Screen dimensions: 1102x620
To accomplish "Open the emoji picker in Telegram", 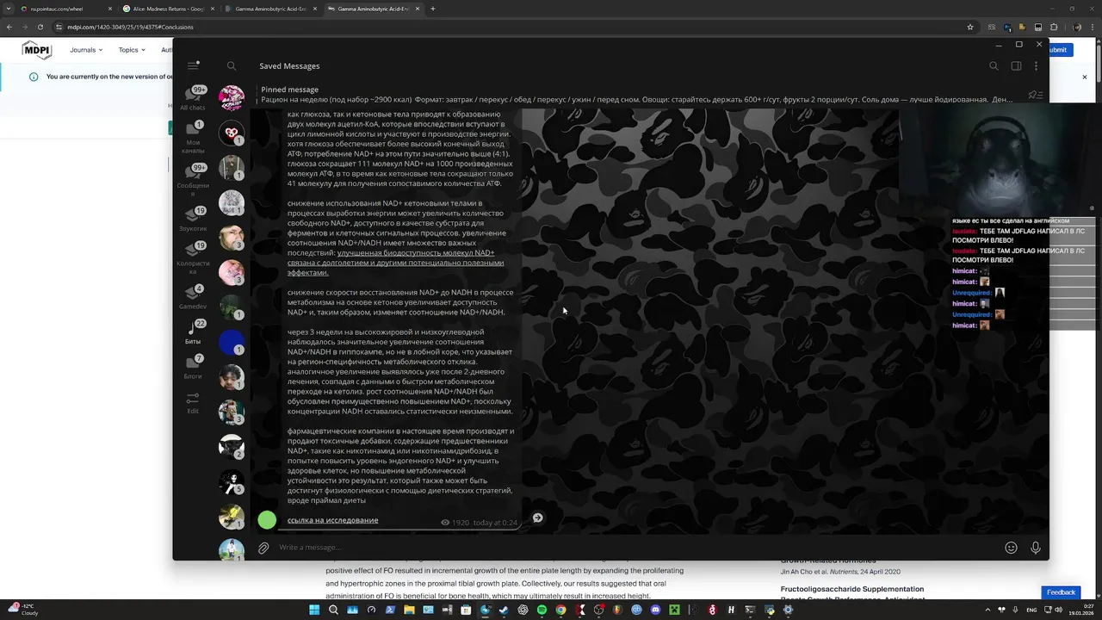I will tap(1011, 548).
